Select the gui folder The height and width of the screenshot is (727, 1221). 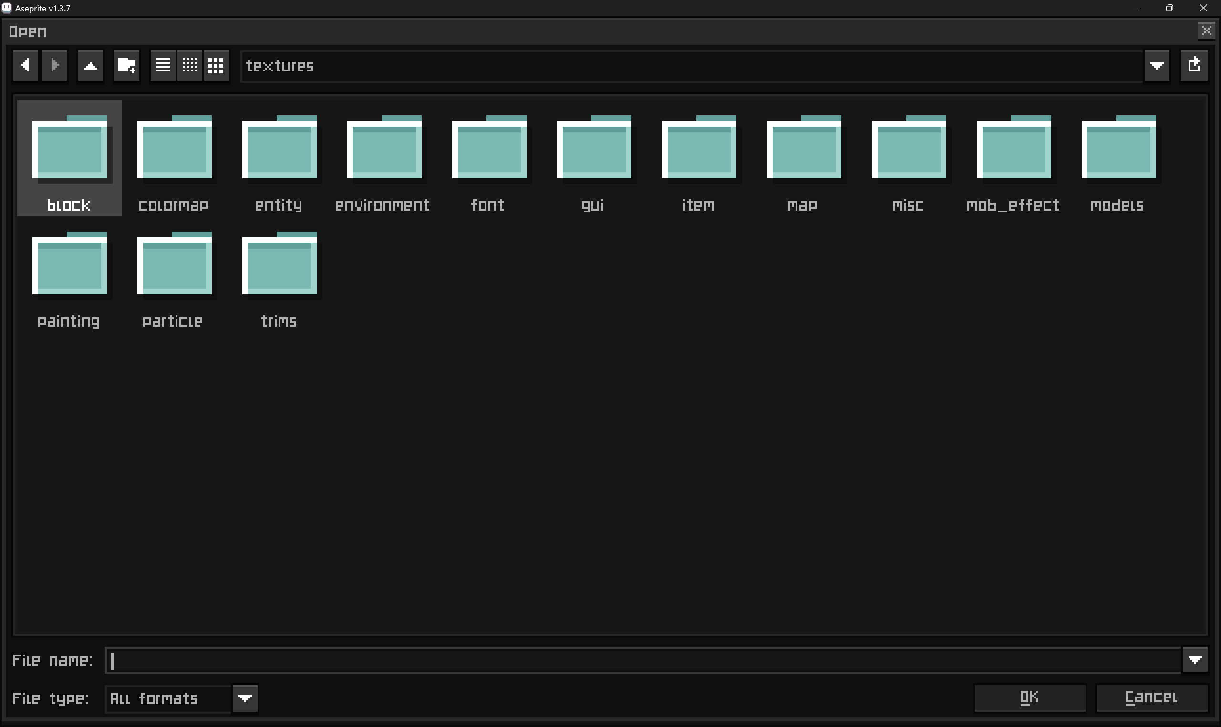(593, 158)
